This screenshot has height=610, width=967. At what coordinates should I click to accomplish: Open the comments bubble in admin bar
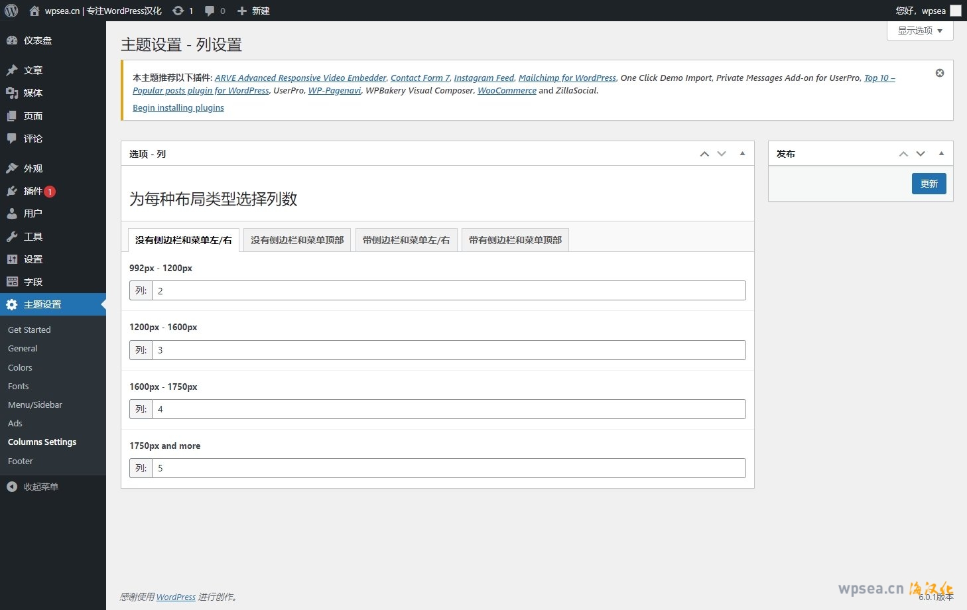(x=215, y=11)
